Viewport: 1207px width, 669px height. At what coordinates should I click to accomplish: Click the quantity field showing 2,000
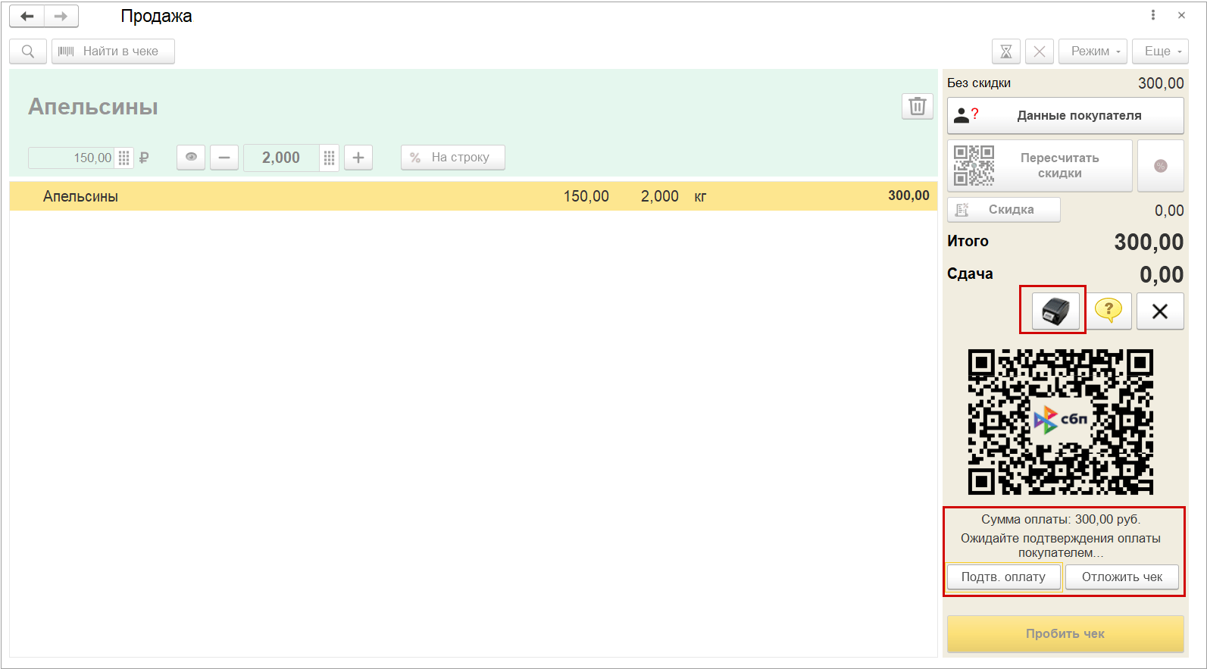click(281, 158)
